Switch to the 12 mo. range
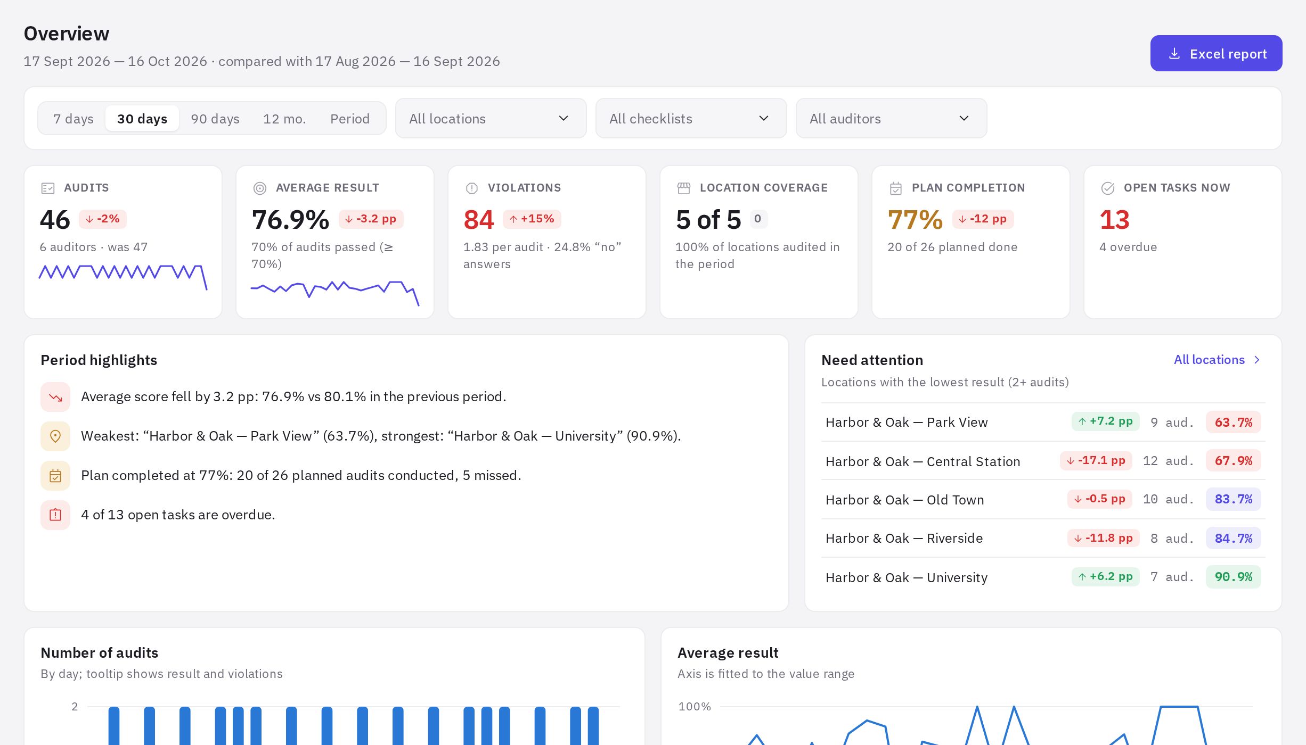1306x745 pixels. (x=284, y=118)
